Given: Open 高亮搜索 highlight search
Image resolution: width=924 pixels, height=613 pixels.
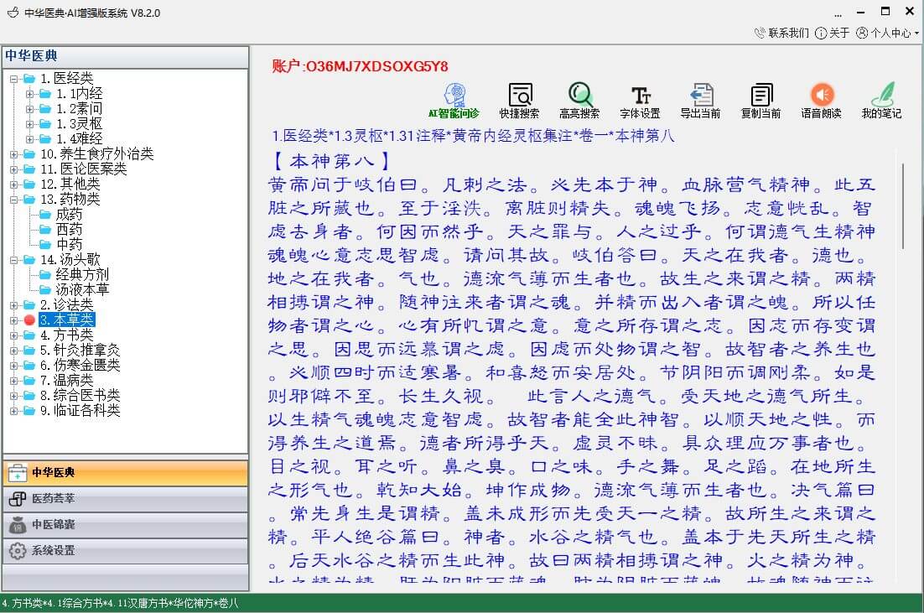Looking at the screenshot, I should pyautogui.click(x=579, y=101).
